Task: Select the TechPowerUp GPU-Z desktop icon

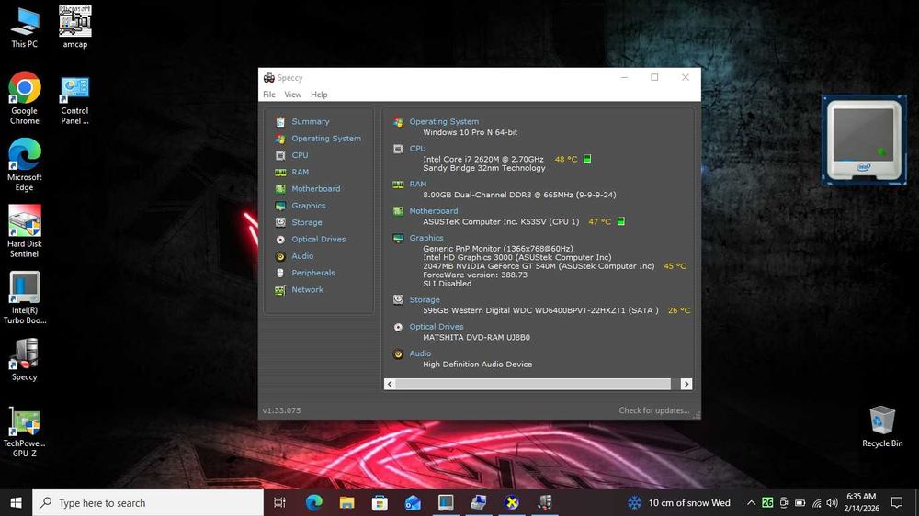Action: (25, 432)
